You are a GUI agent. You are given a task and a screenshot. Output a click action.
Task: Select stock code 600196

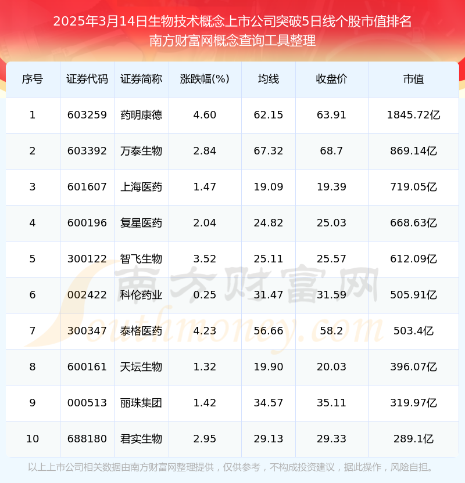tap(87, 223)
